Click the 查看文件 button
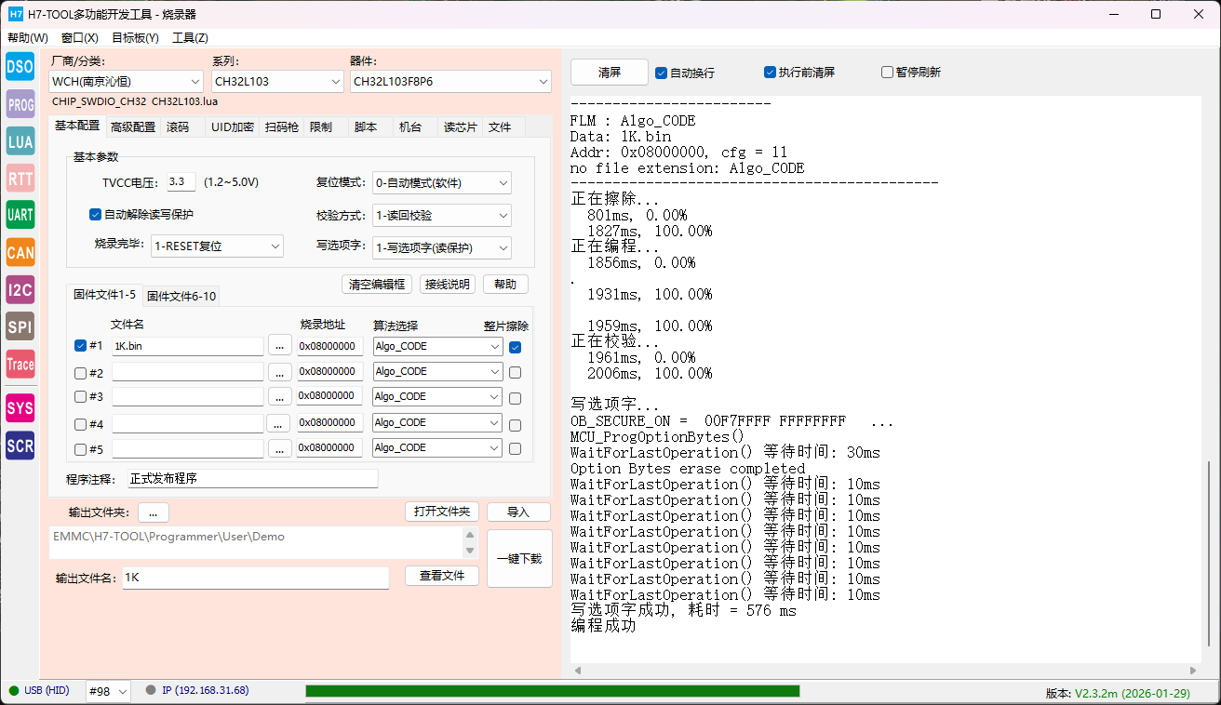 (442, 576)
